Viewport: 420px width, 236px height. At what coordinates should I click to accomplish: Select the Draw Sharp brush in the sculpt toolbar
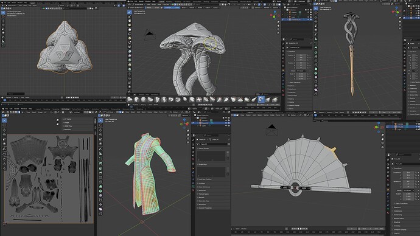(x=130, y=16)
